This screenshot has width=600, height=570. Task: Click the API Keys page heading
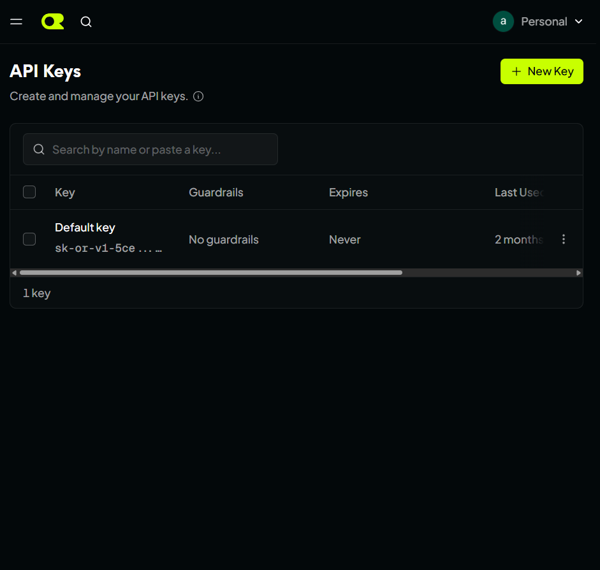[45, 71]
